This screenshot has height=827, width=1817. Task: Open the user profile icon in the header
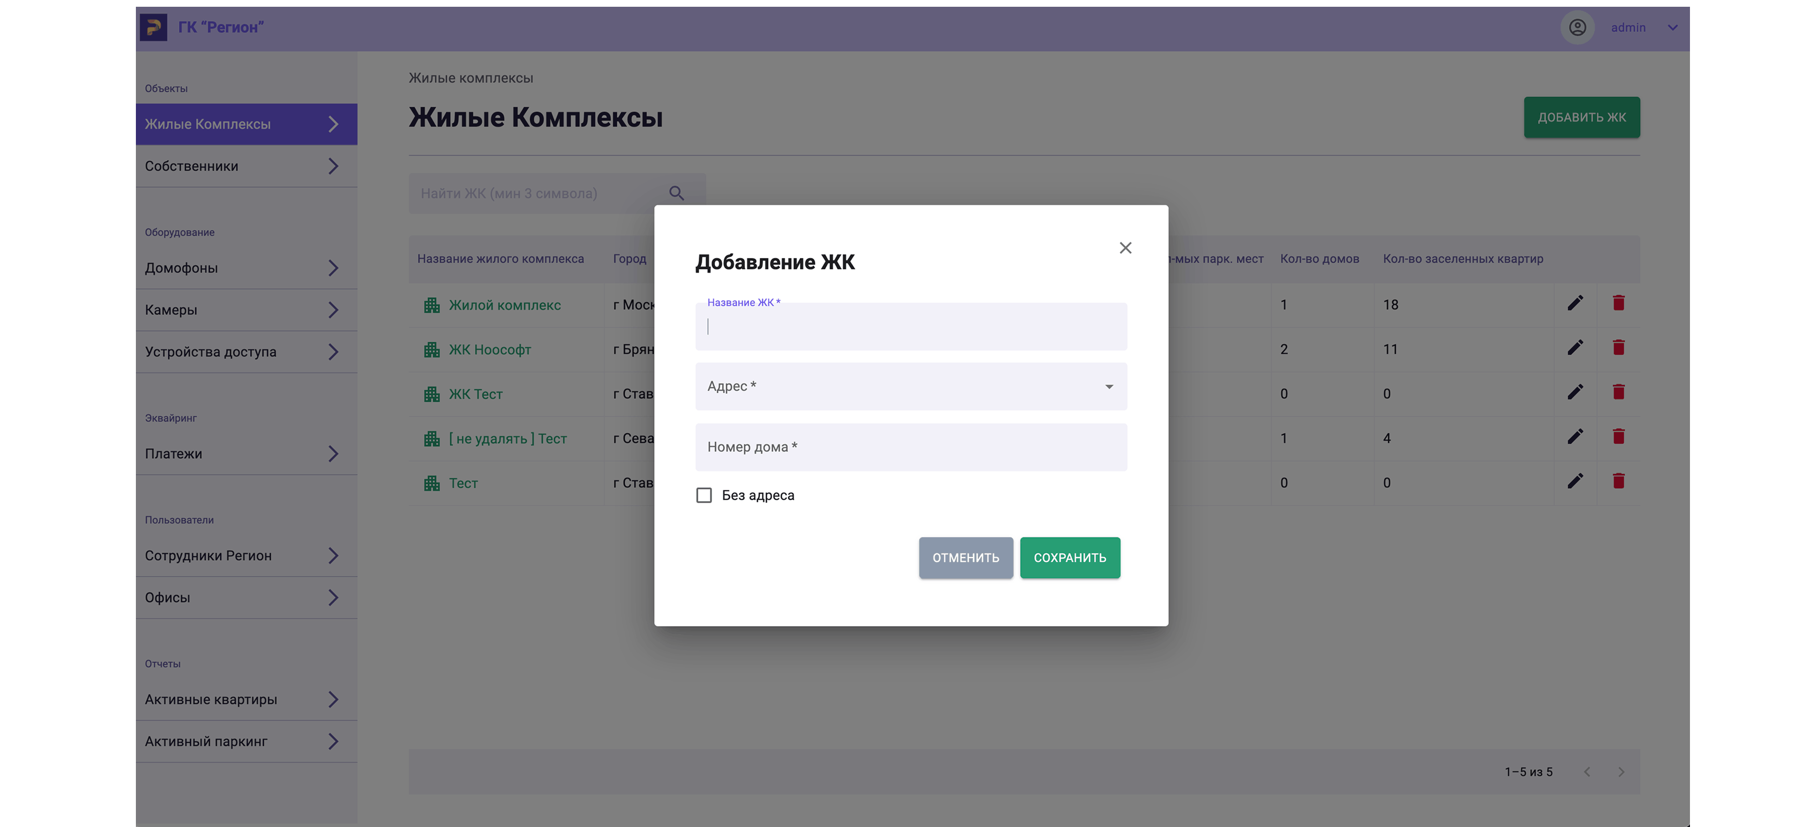[x=1578, y=27]
